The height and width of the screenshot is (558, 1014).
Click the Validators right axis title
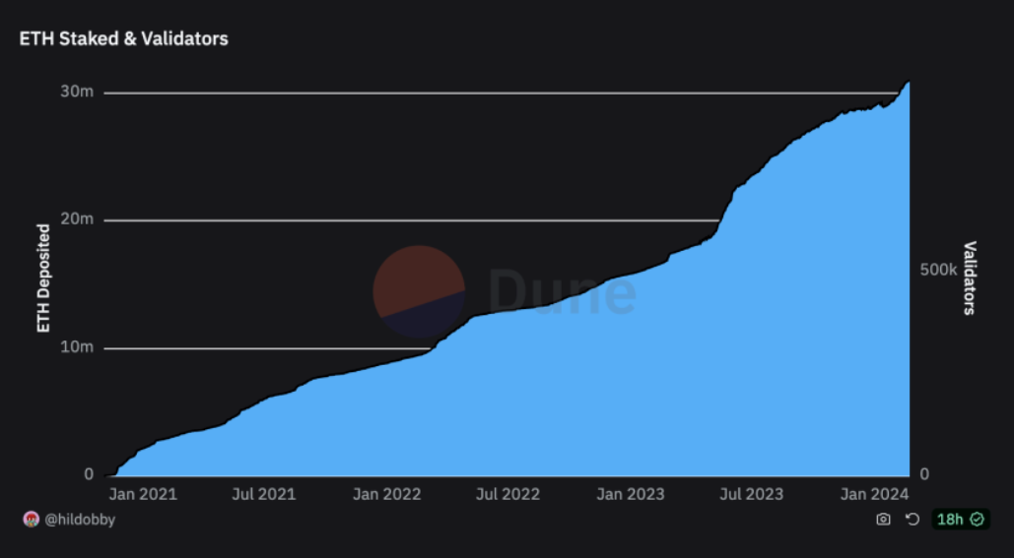tap(970, 279)
